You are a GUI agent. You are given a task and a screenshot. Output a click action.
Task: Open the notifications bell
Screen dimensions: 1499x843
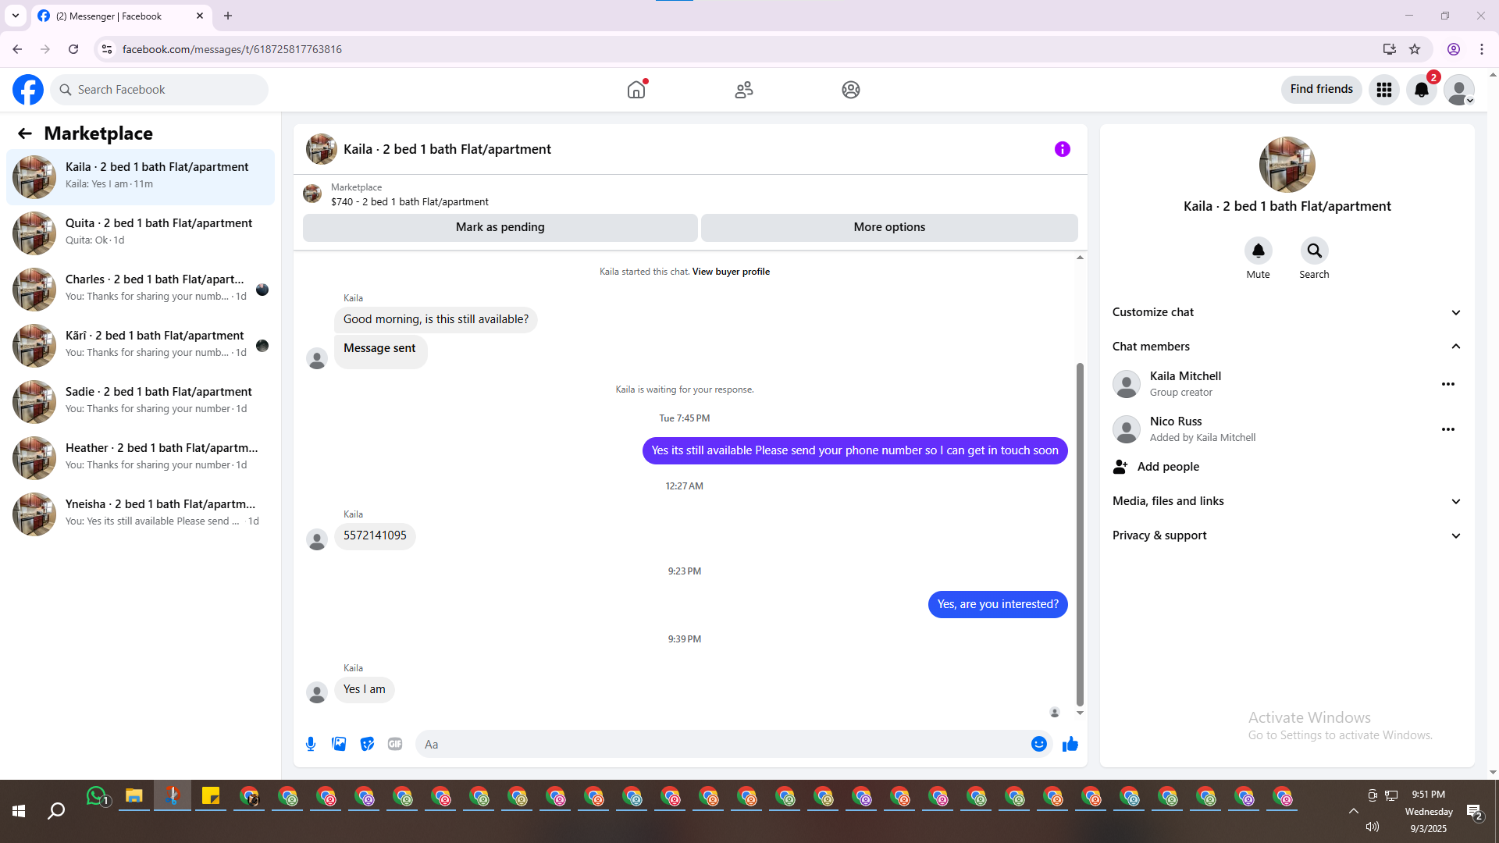[x=1422, y=90]
